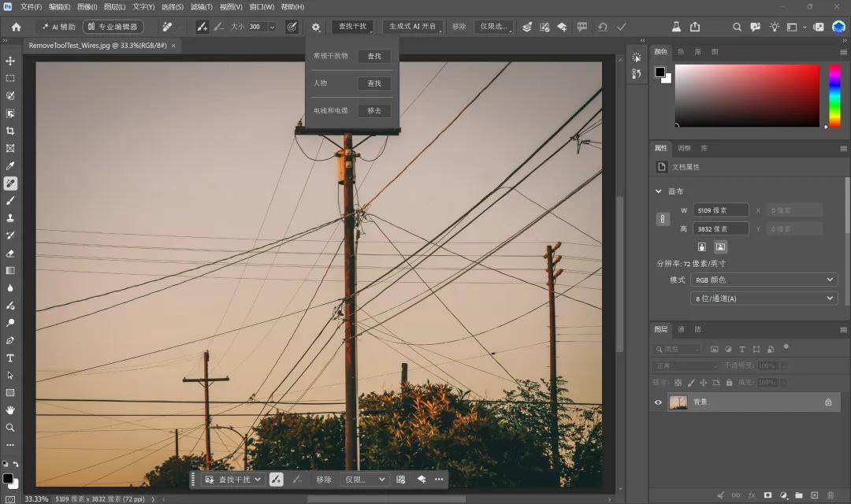
Task: Click the document properties page icon
Action: [x=662, y=166]
